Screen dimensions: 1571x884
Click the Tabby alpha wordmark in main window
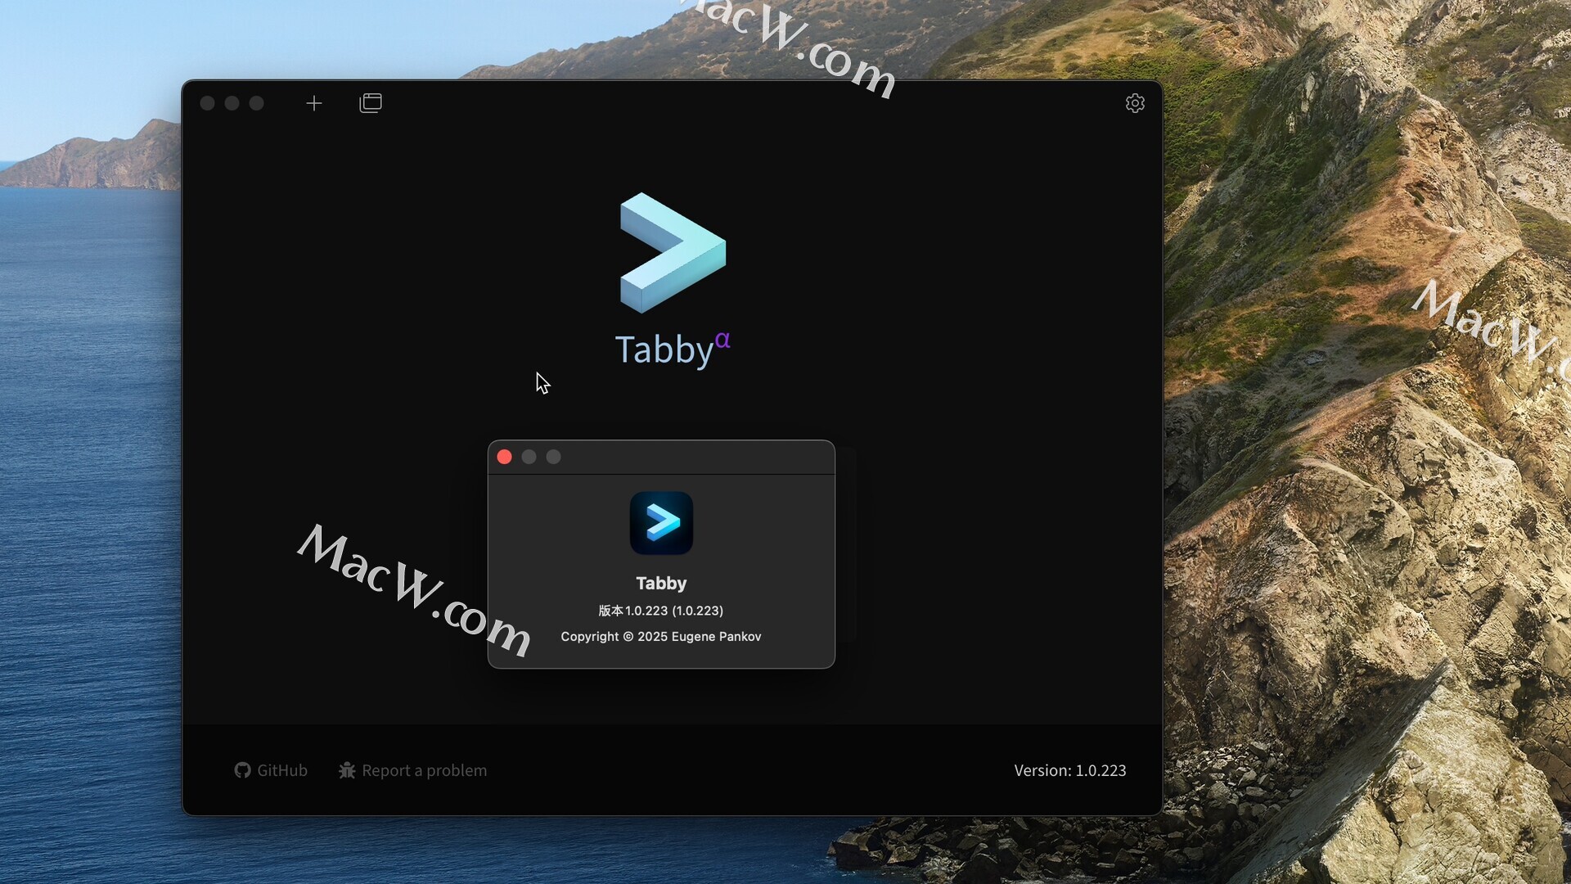(673, 350)
